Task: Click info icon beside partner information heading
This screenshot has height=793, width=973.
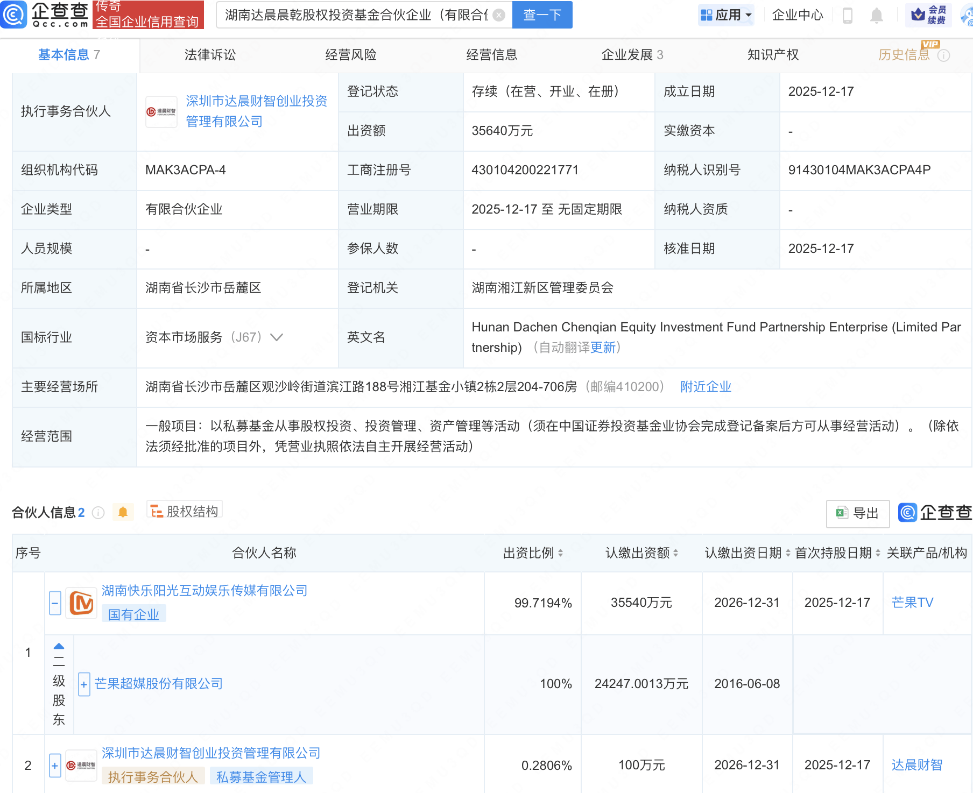Action: coord(98,513)
